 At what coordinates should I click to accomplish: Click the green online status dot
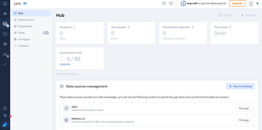pos(257,3)
